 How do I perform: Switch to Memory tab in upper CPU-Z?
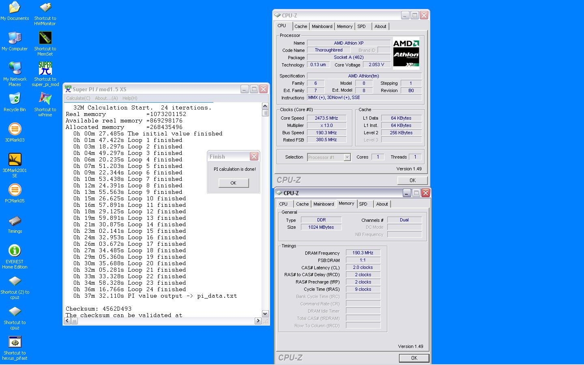click(x=345, y=26)
